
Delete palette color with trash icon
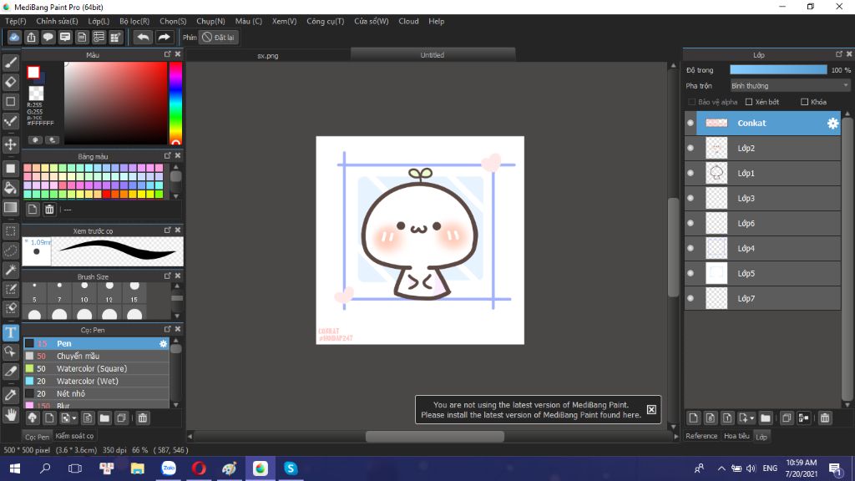pyautogui.click(x=49, y=210)
